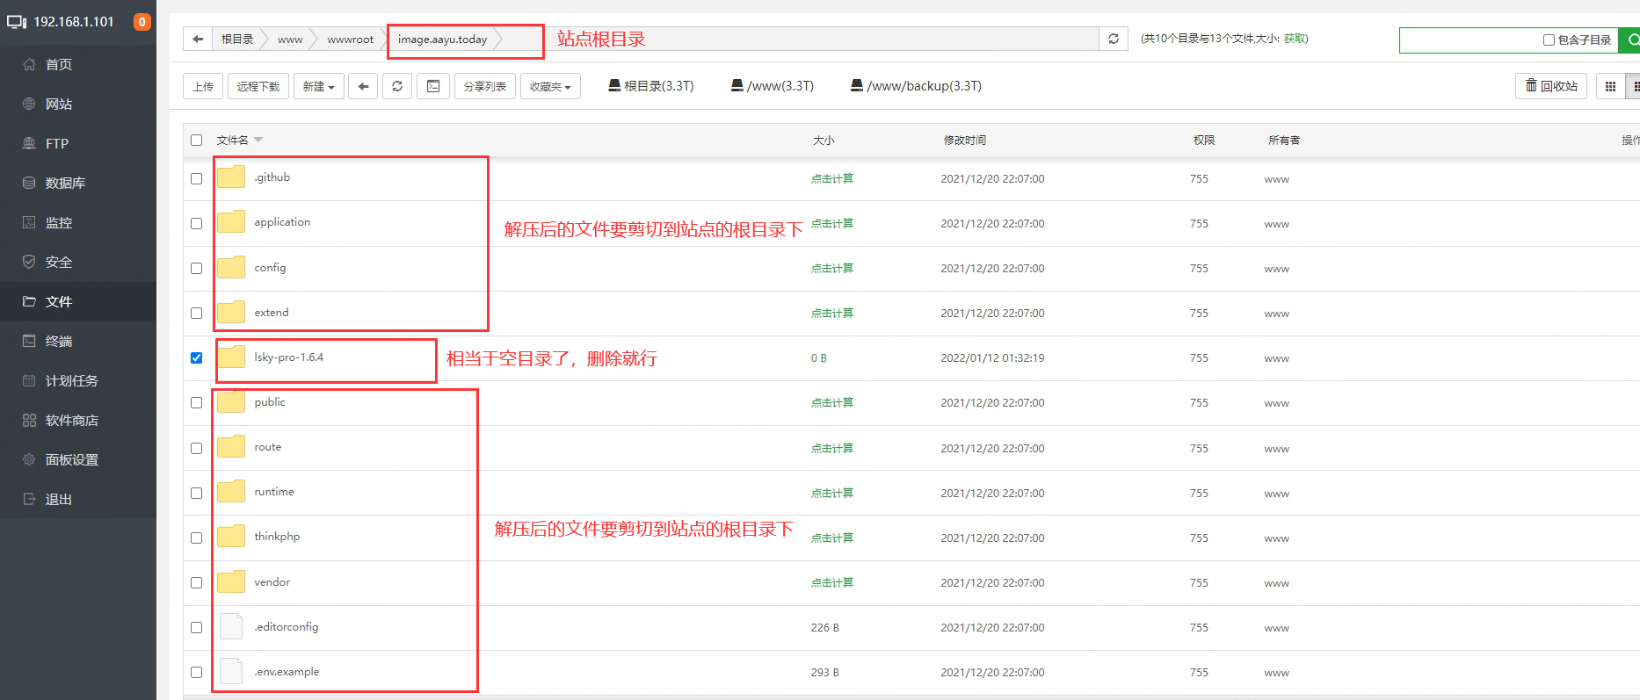Click the toolbar go-back arrow button
The height and width of the screenshot is (700, 1640).
(363, 86)
